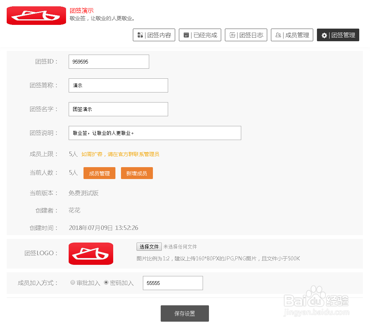The width and height of the screenshot is (370, 325).
Task: Click orange 成员管理 button
Action: point(99,173)
